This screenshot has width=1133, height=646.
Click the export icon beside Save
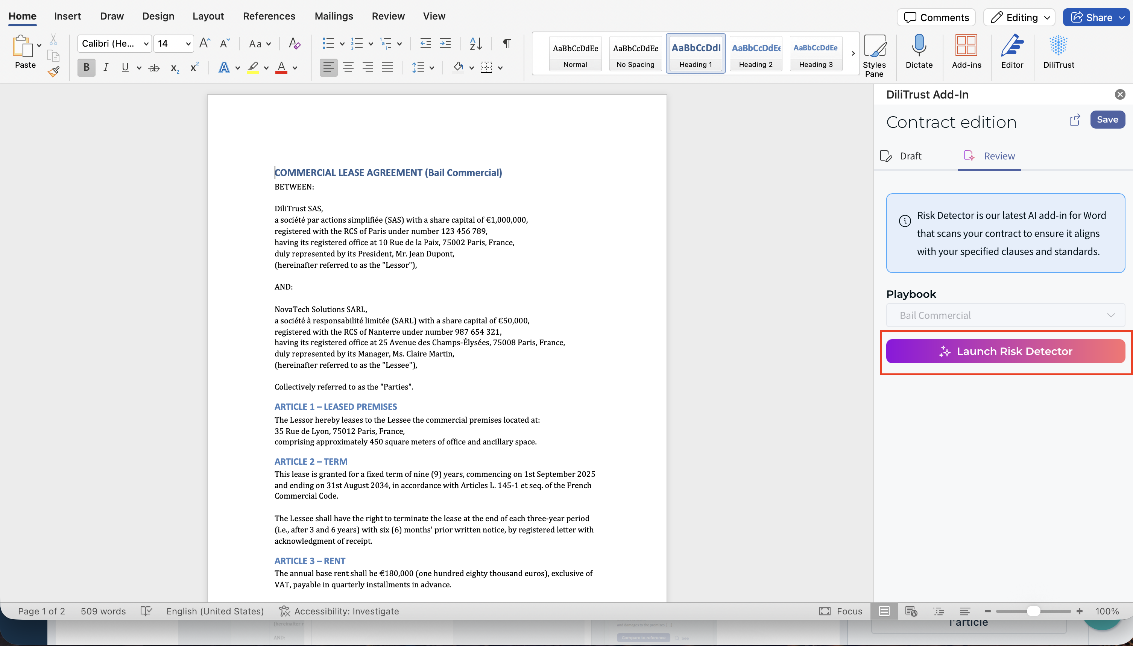[x=1074, y=120]
